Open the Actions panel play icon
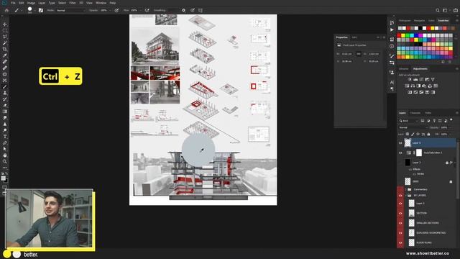The height and width of the screenshot is (259, 460). pyautogui.click(x=392, y=30)
